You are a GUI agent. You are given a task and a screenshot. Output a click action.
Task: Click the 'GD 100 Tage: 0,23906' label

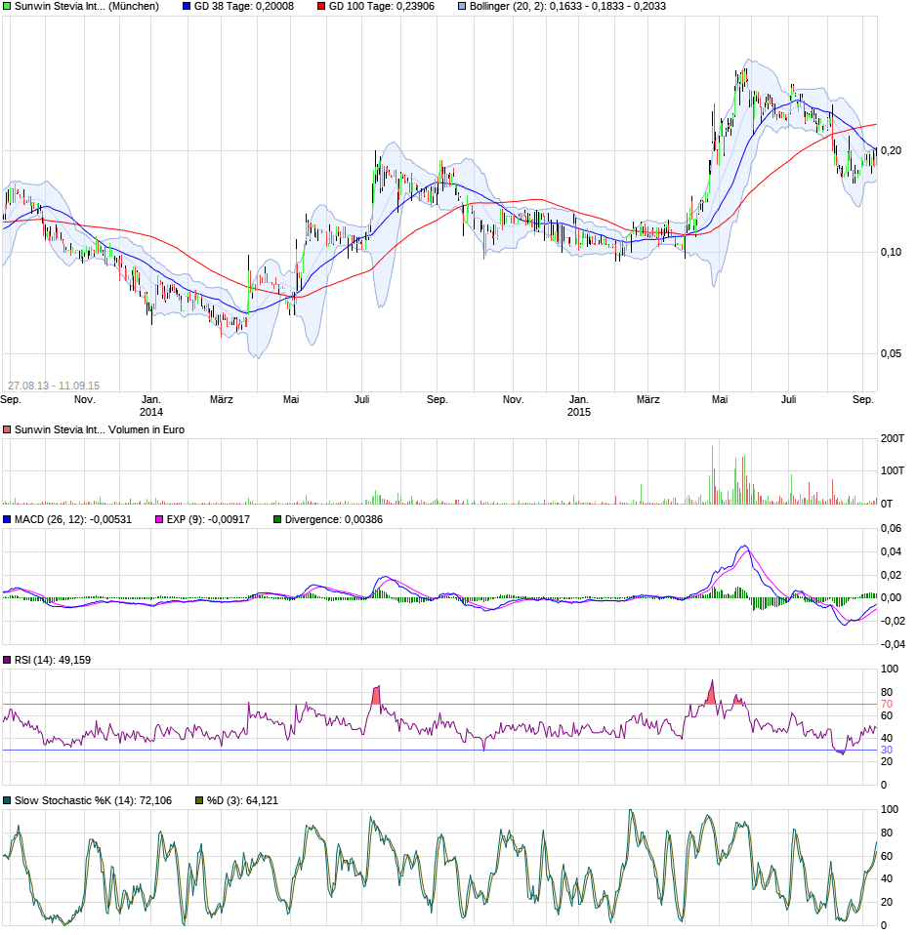tap(382, 7)
